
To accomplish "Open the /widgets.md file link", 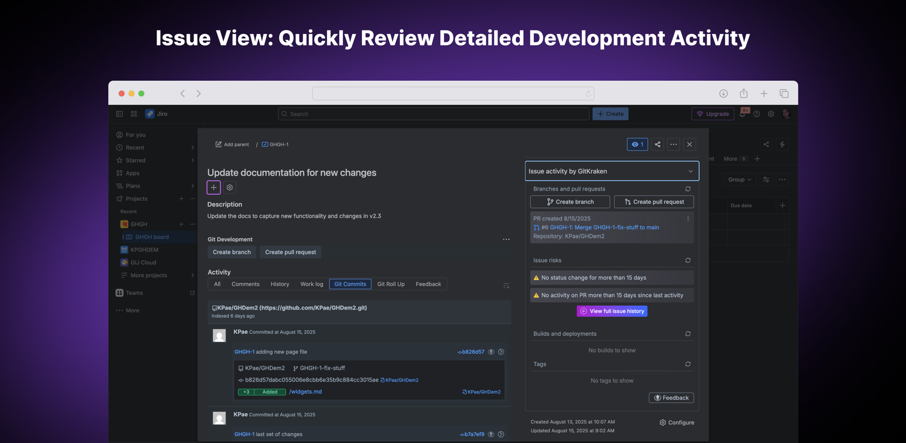I will (305, 392).
